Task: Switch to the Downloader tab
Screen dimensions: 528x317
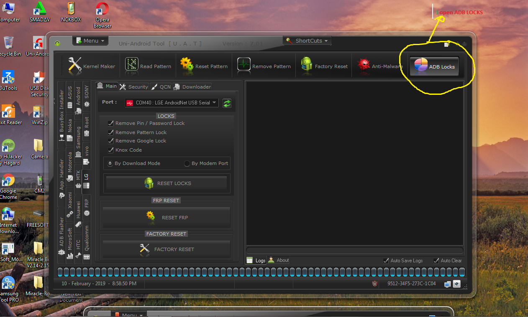Action: point(192,86)
